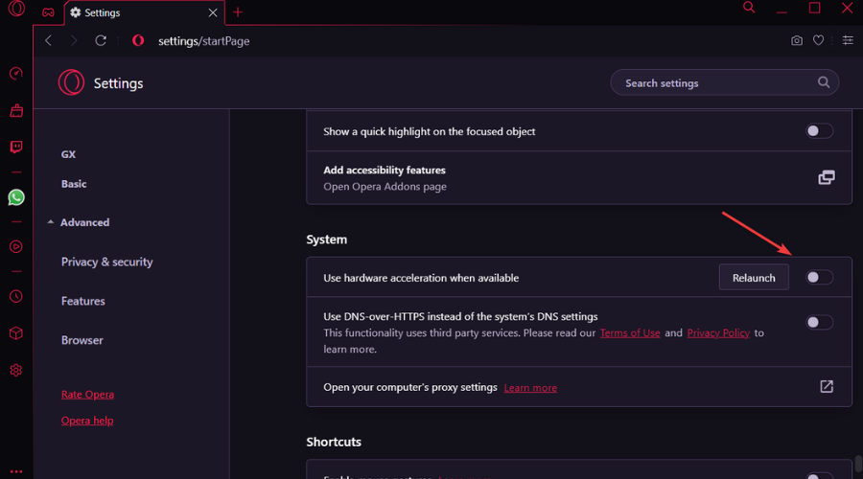
Task: Open History clock icon in sidebar
Action: 16,296
